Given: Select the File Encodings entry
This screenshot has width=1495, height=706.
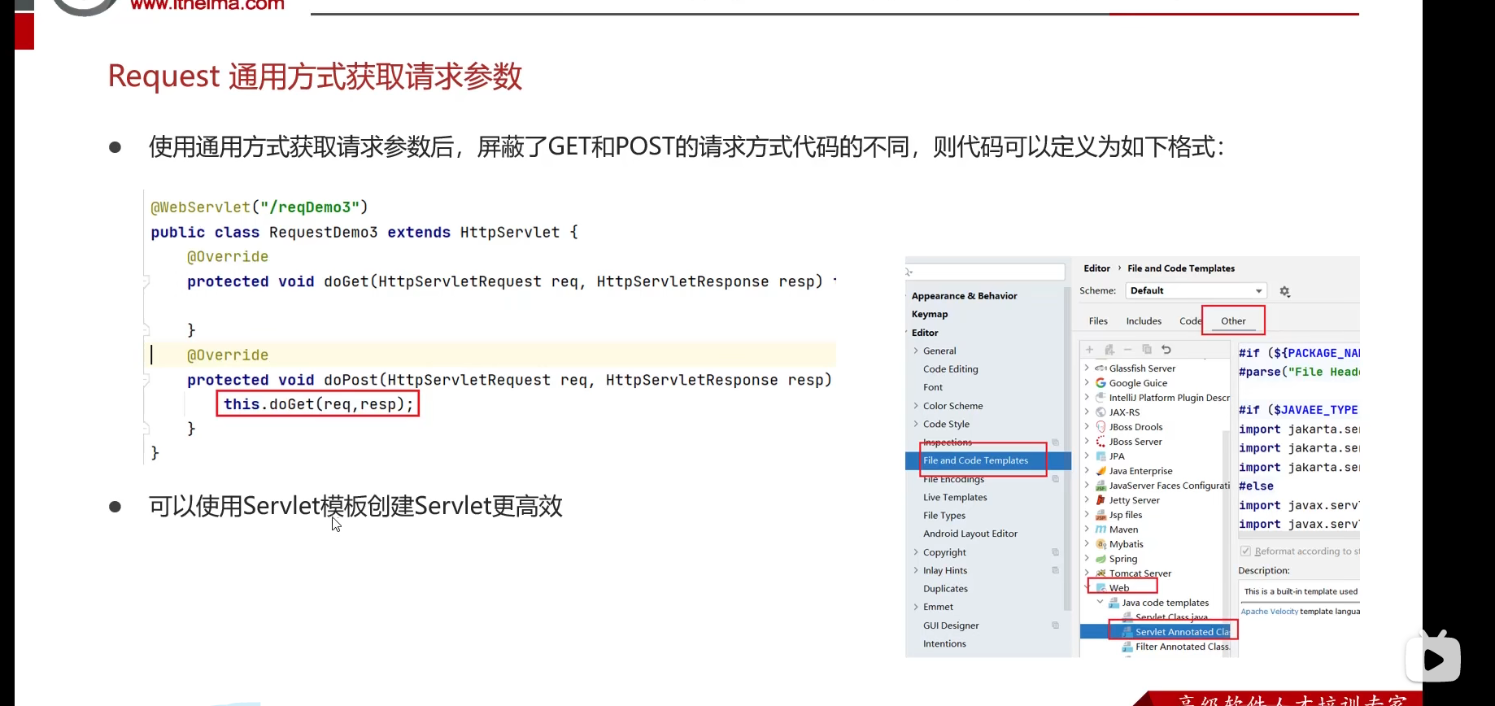Looking at the screenshot, I should click(953, 479).
